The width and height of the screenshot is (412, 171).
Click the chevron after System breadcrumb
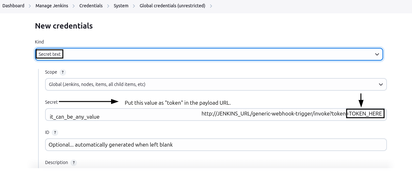coord(134,6)
